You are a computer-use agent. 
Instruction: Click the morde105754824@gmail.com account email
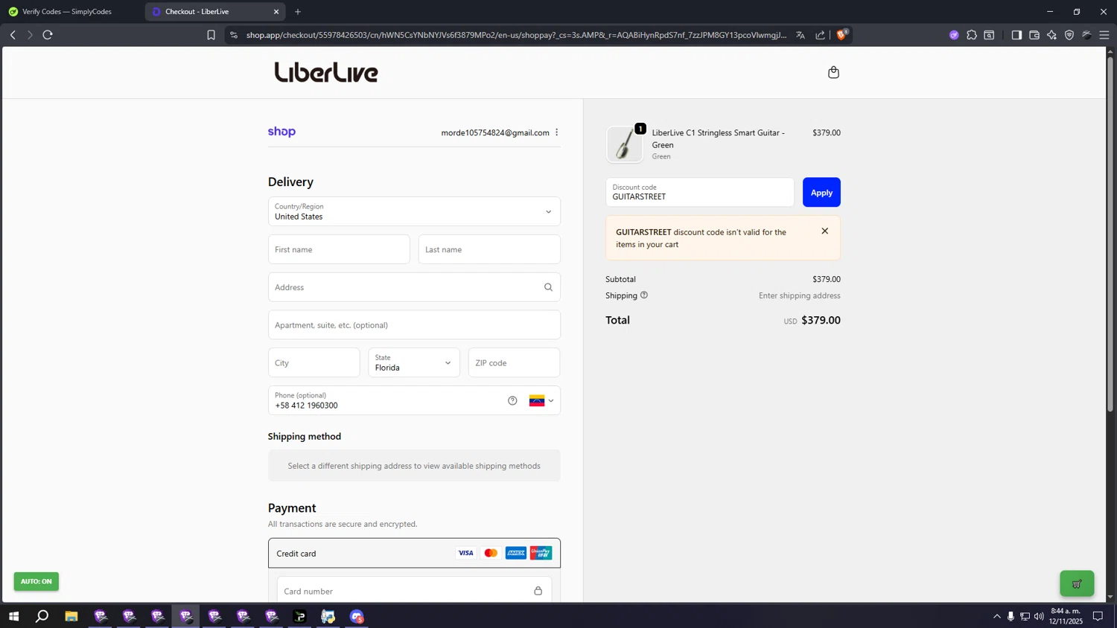pyautogui.click(x=495, y=132)
